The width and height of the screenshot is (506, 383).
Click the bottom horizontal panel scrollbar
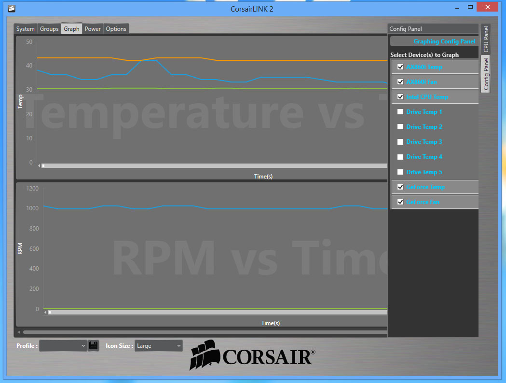205,332
